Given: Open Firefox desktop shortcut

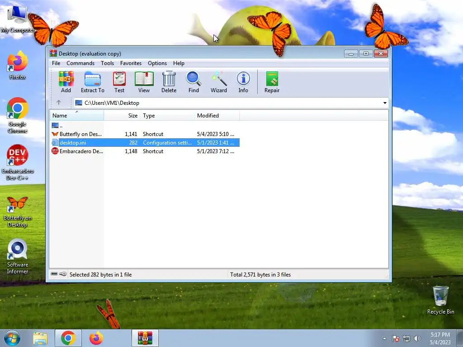Looking at the screenshot, I should [18, 66].
